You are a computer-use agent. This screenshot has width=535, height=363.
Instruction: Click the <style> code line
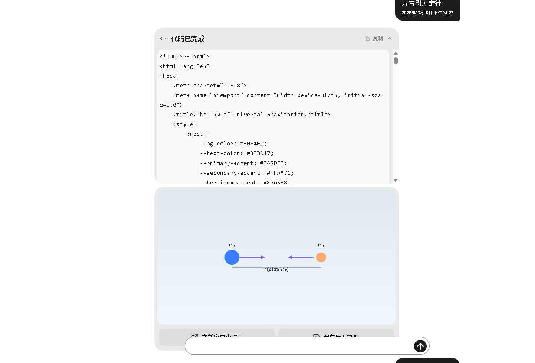point(184,124)
